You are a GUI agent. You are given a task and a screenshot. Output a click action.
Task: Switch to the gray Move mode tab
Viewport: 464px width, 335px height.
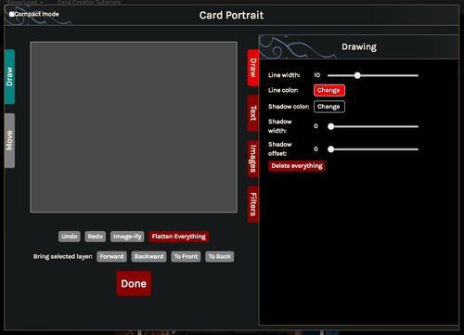(9, 140)
